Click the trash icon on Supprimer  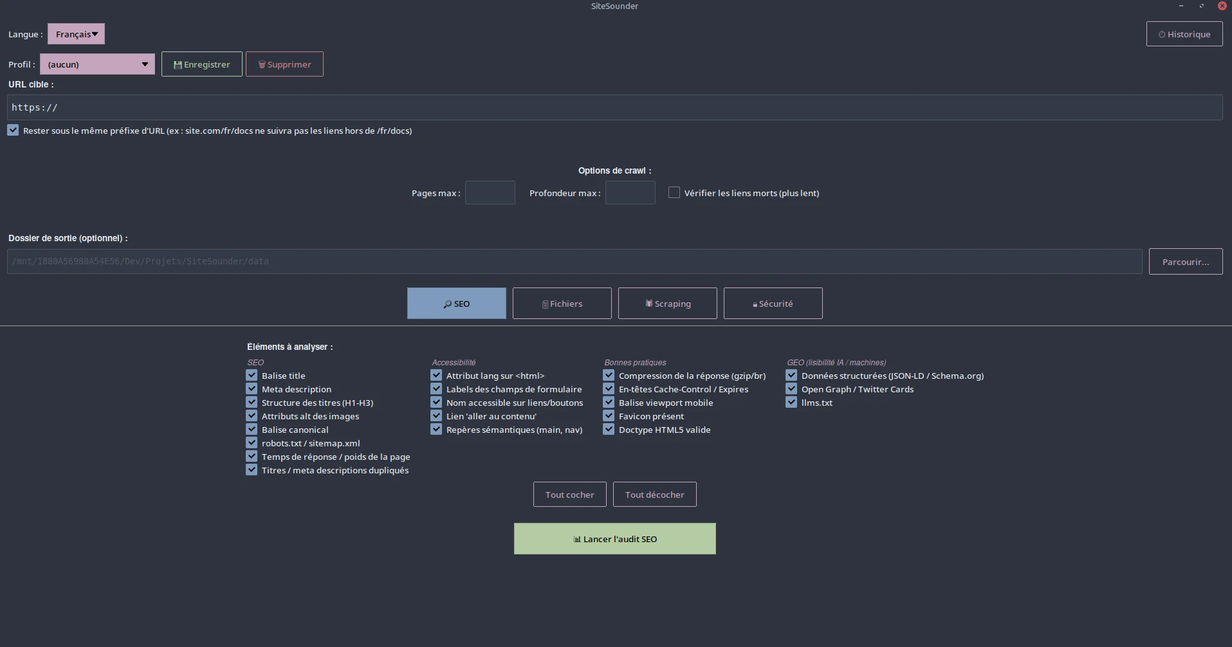262,65
